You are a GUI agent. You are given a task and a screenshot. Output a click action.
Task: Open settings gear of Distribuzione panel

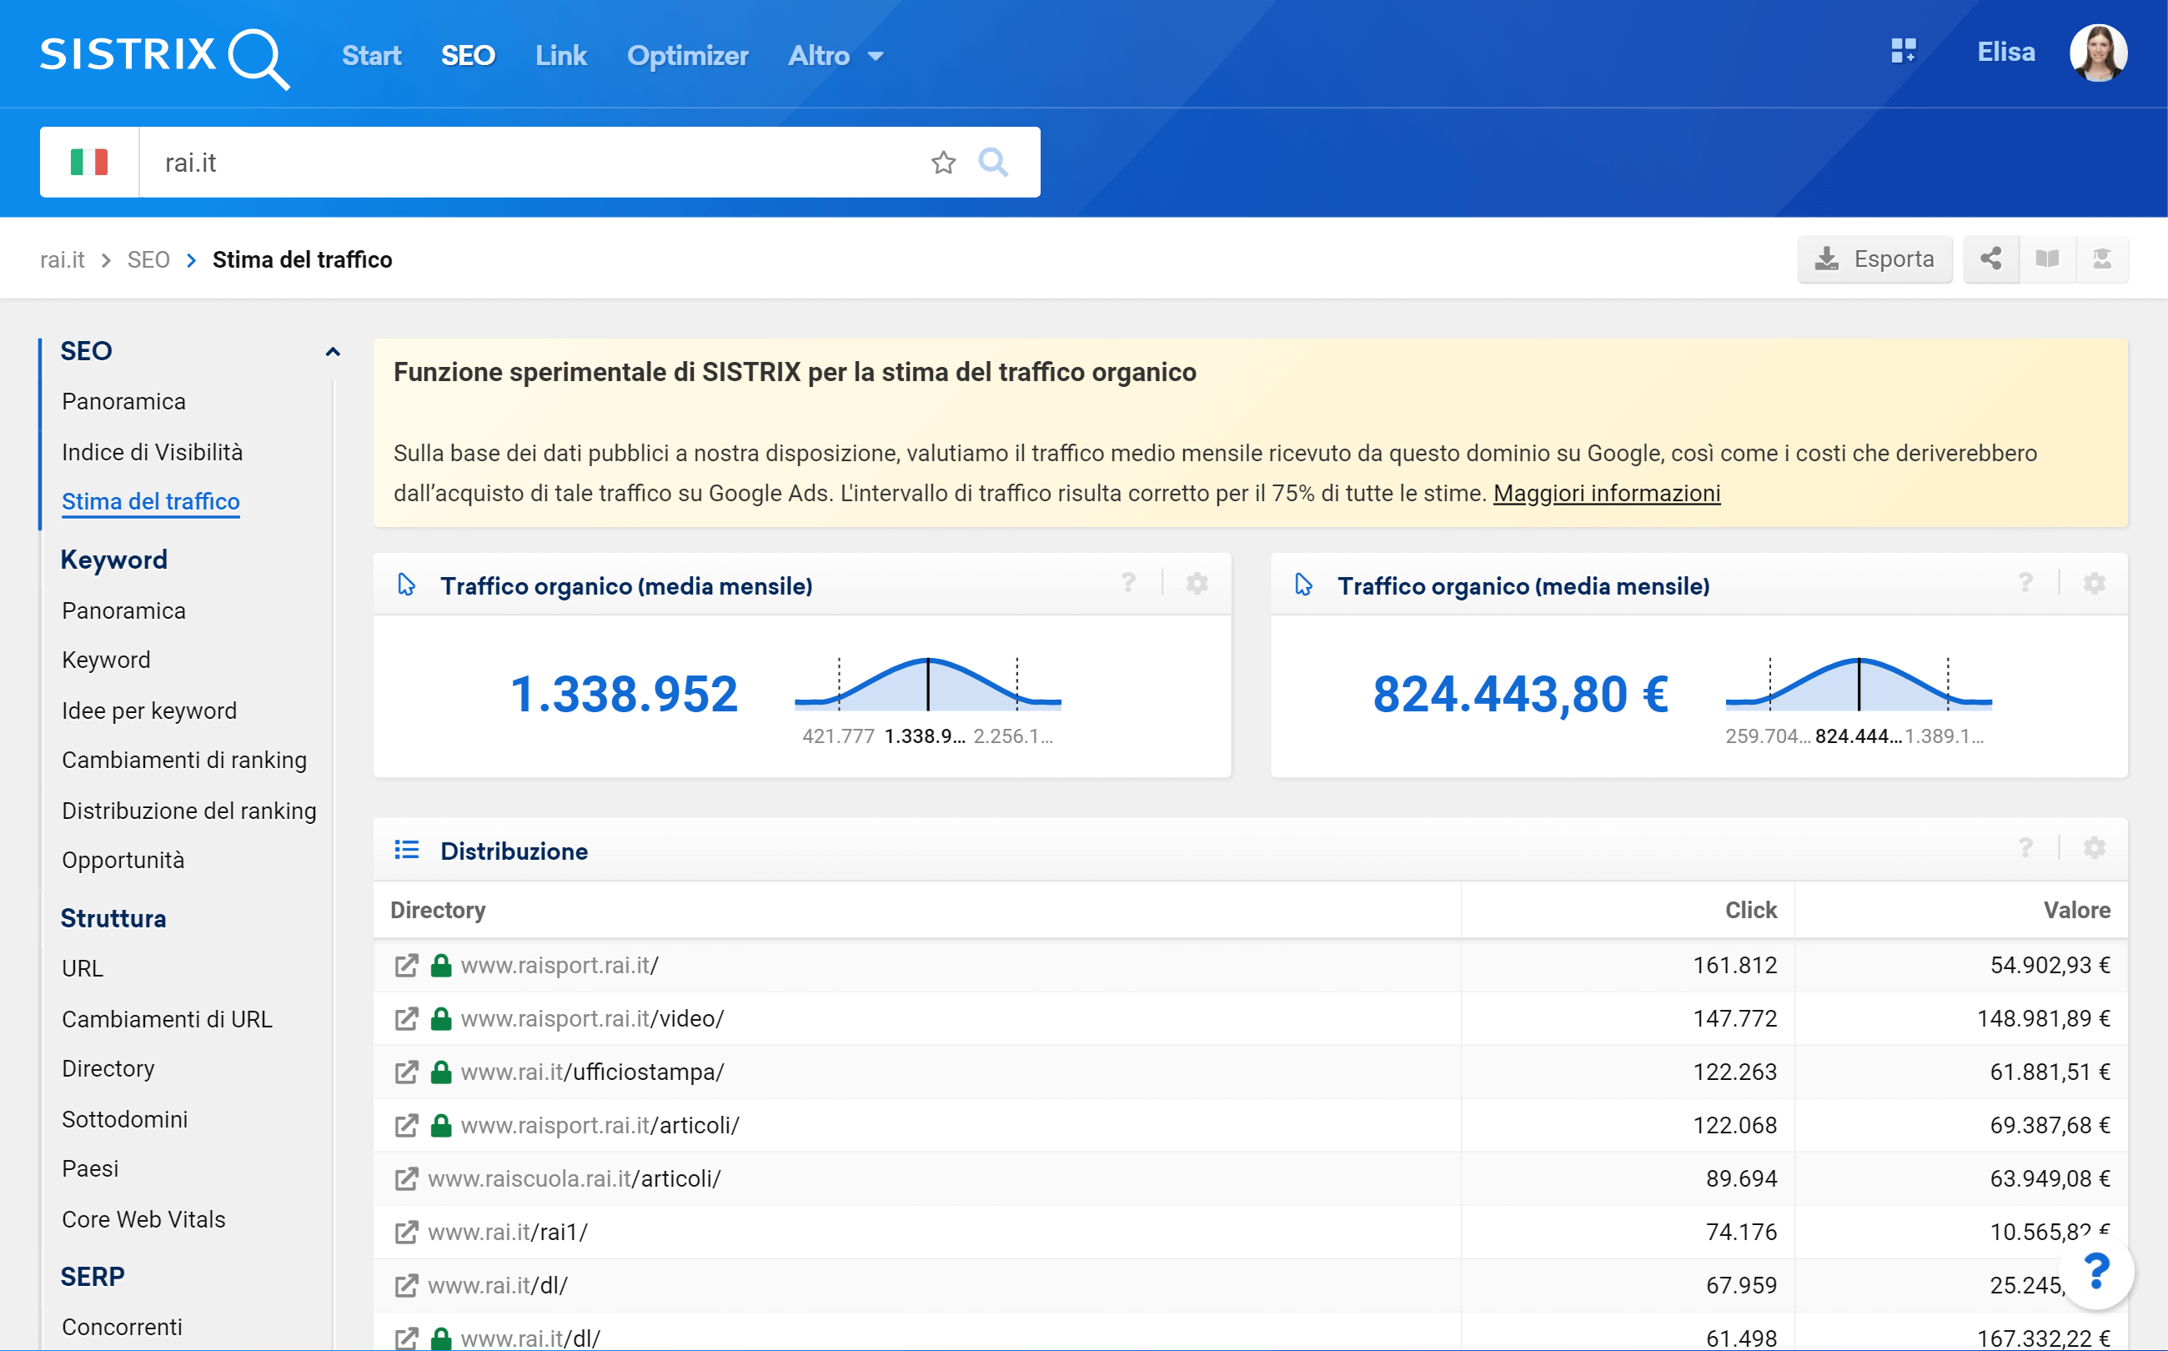[2094, 848]
